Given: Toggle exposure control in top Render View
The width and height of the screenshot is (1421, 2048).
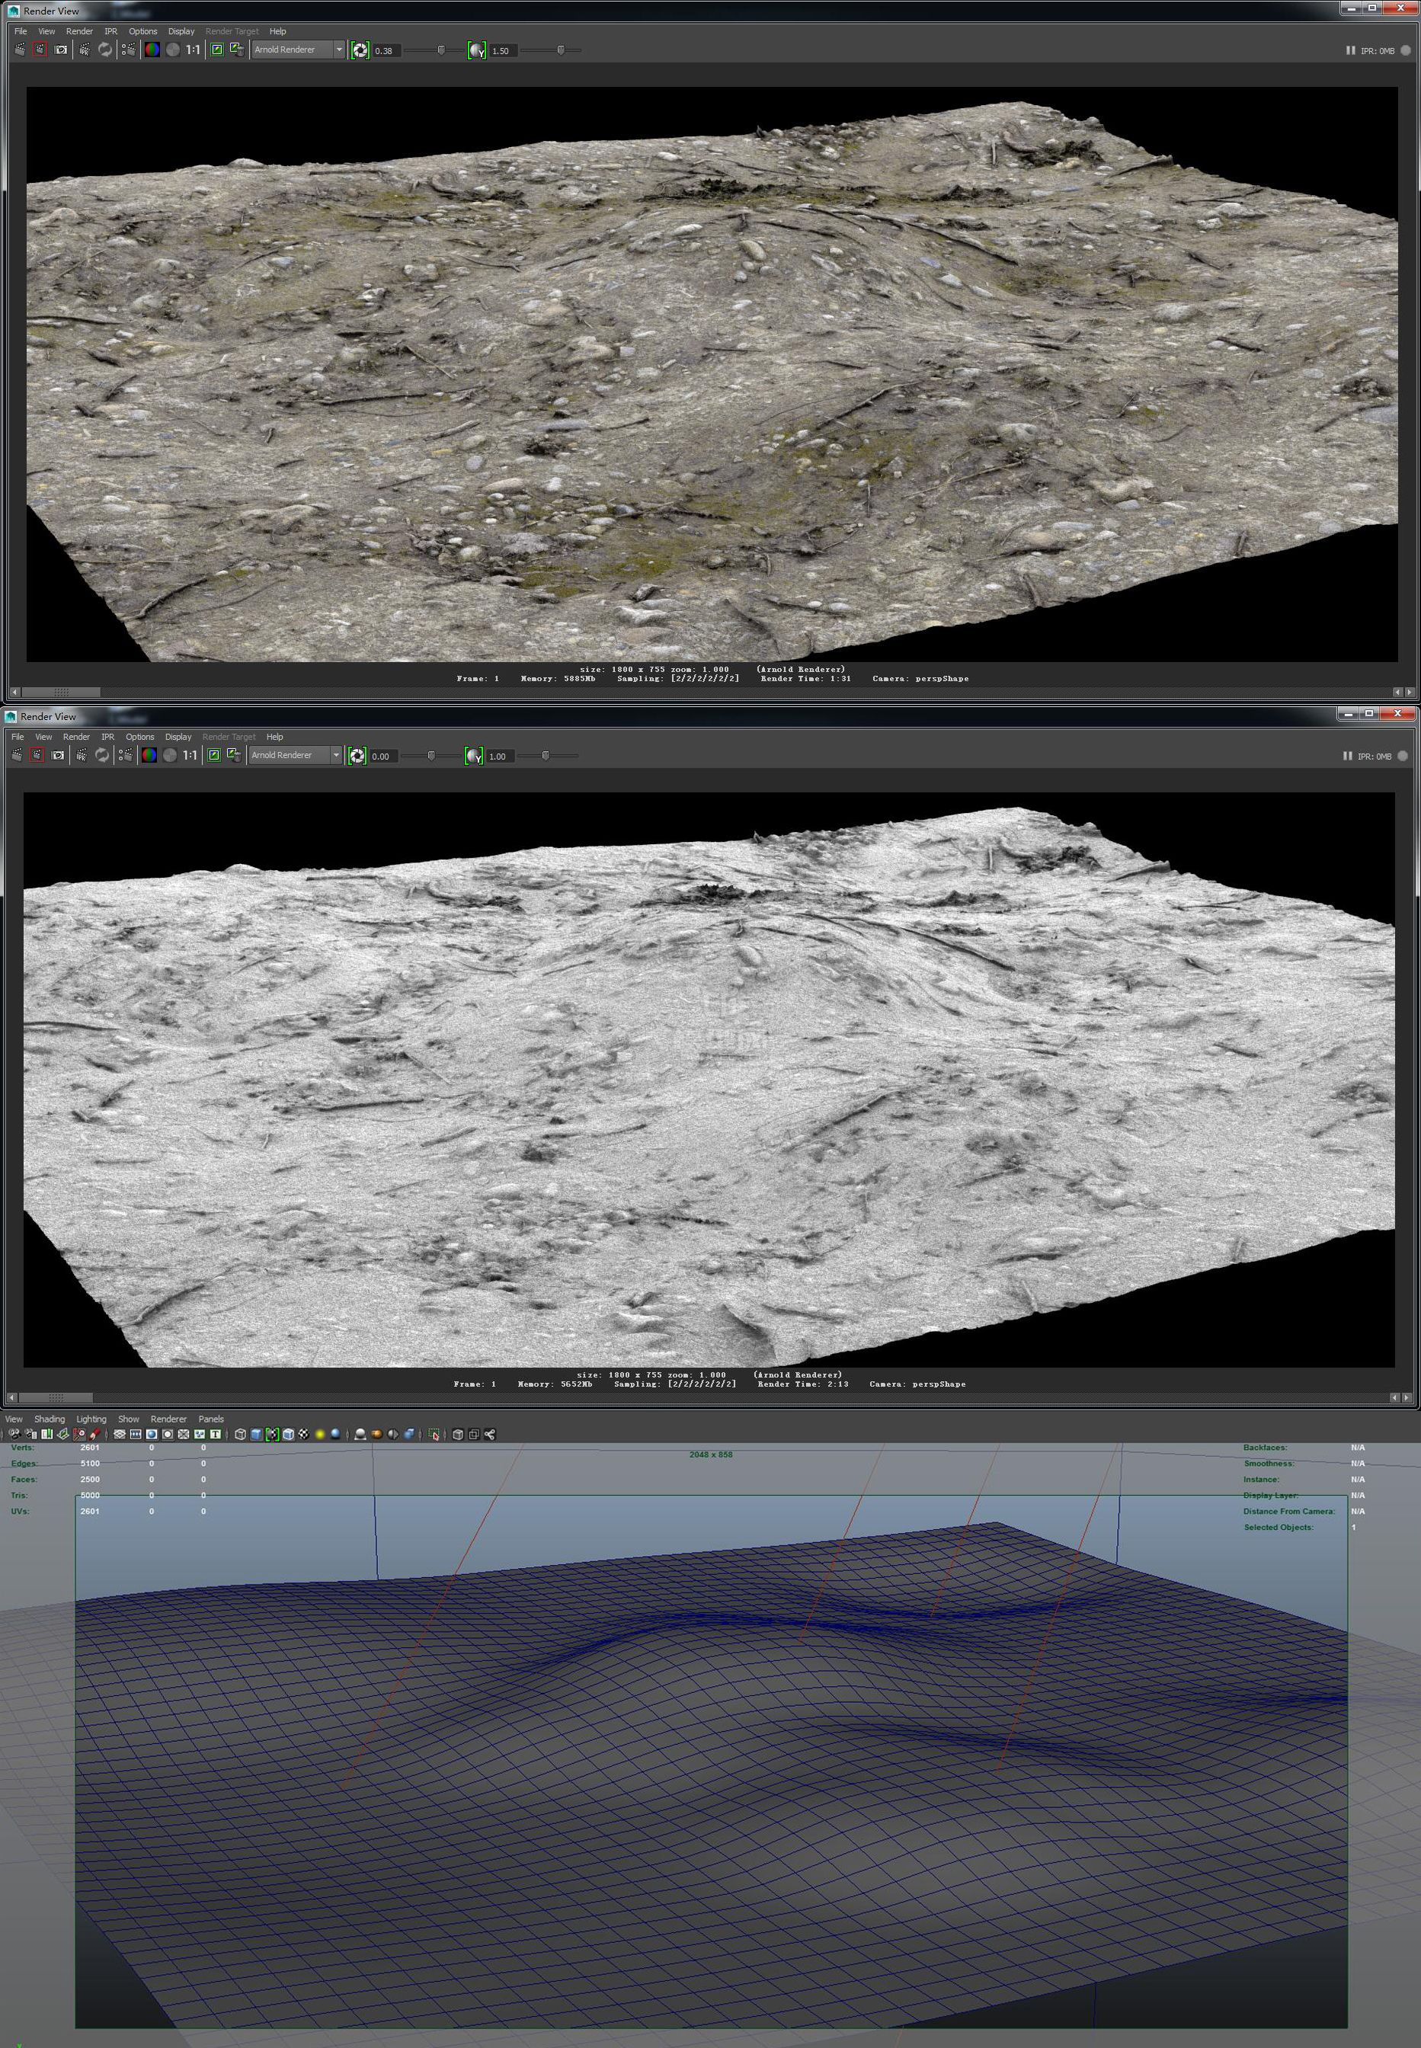Looking at the screenshot, I should pyautogui.click(x=360, y=51).
